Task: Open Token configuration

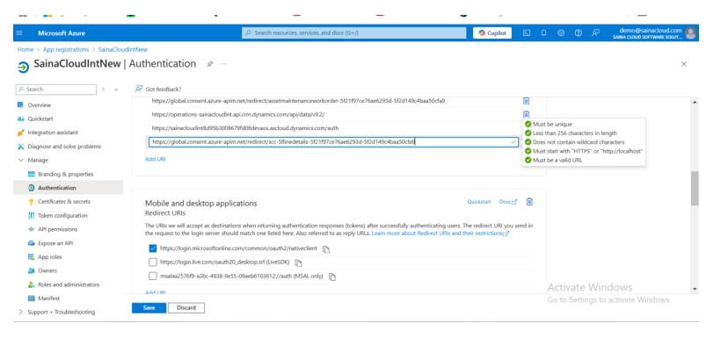Action: click(x=62, y=216)
